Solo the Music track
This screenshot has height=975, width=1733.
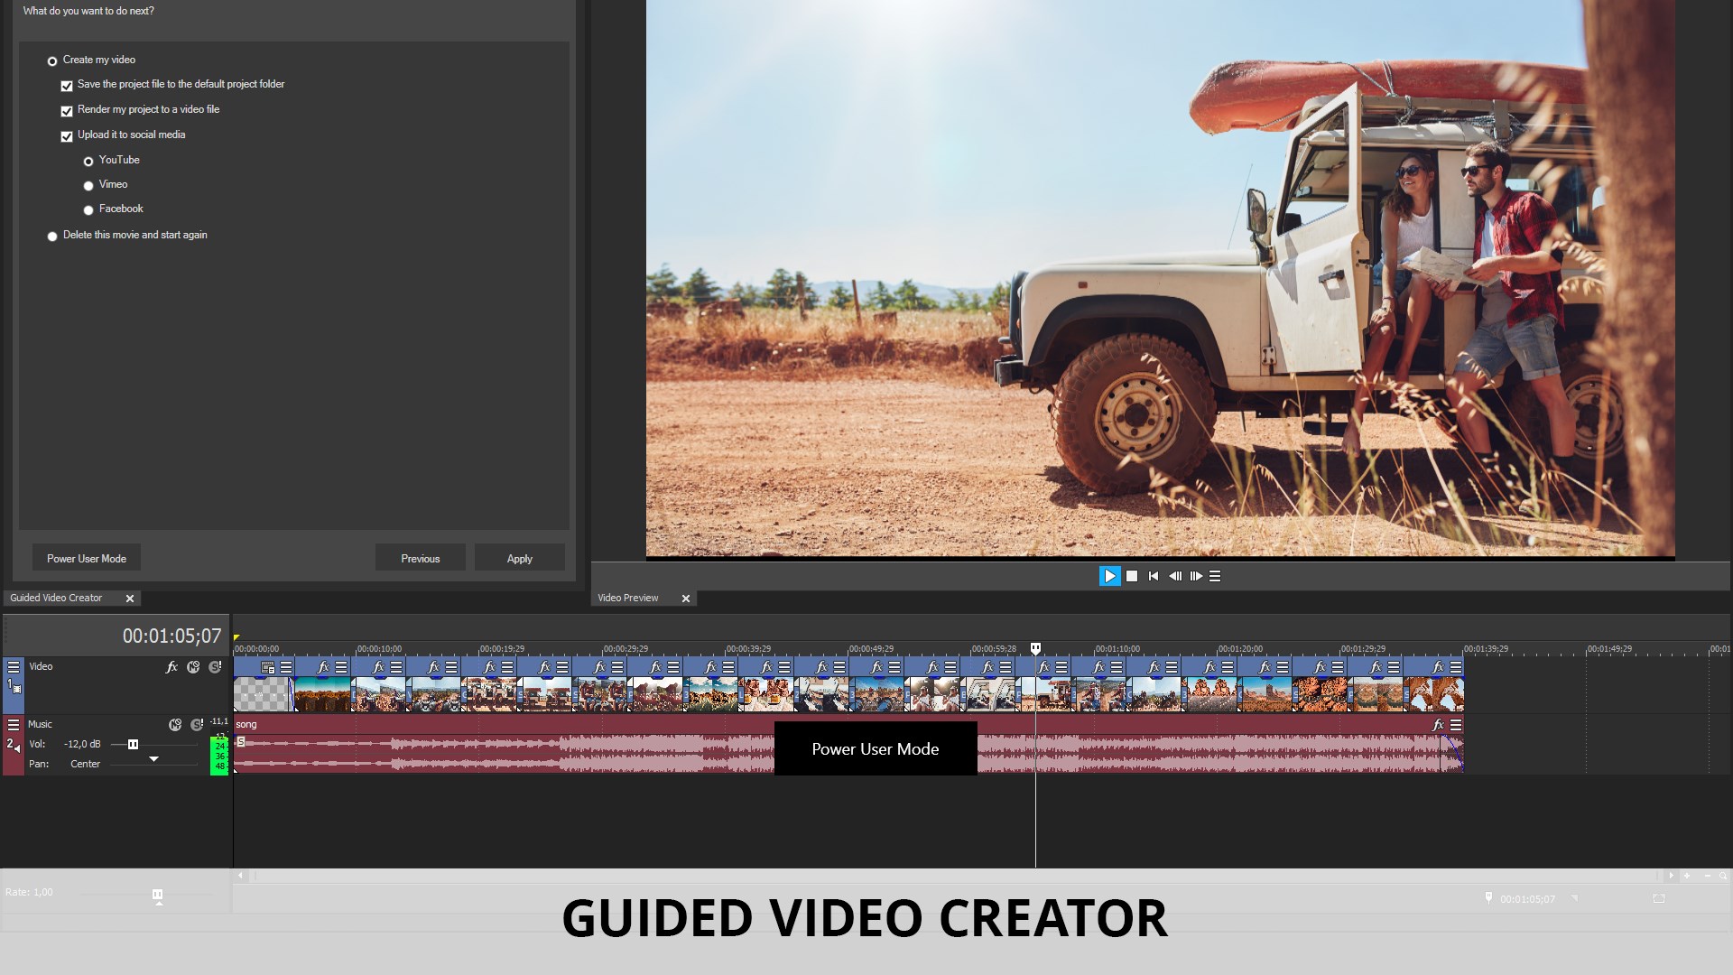[x=197, y=724]
